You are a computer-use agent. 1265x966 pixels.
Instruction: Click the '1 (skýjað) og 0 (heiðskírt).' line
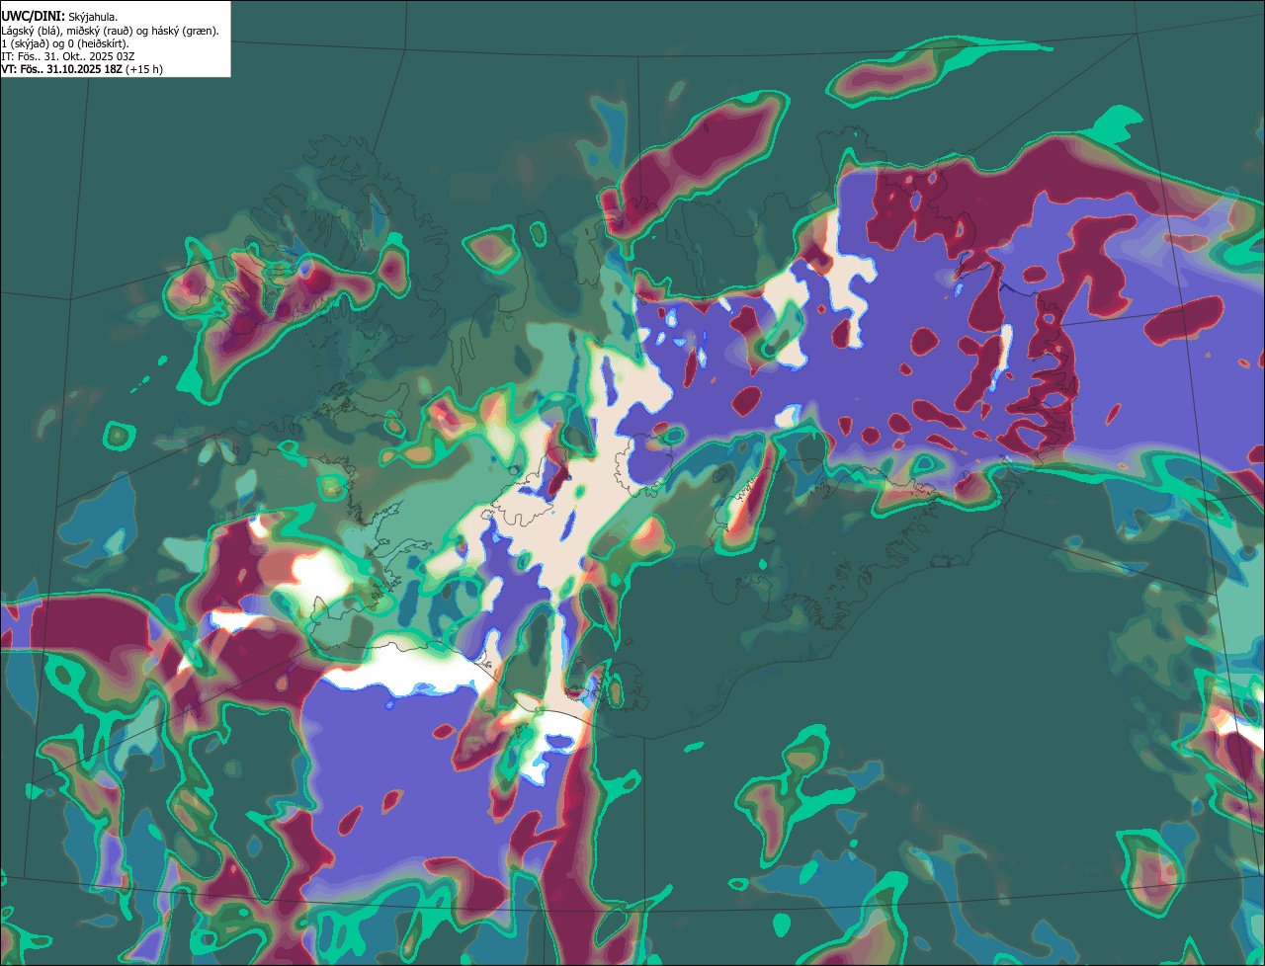(65, 43)
